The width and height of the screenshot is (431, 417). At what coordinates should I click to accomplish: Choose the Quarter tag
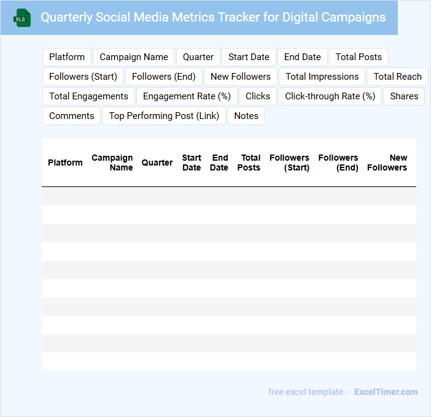coord(198,57)
